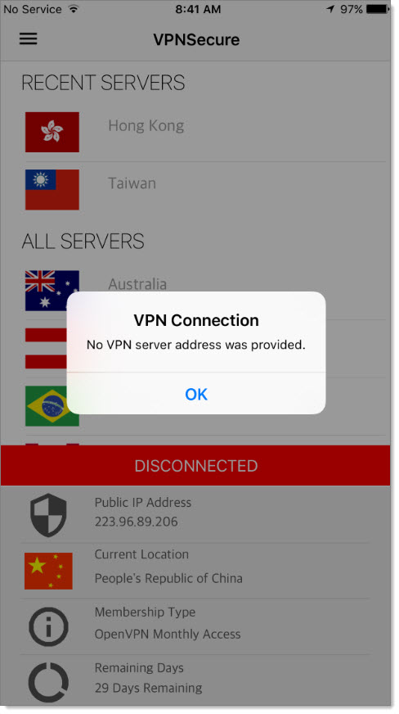399x714 pixels.
Task: Select the Hong Kong server
Action: [205, 133]
